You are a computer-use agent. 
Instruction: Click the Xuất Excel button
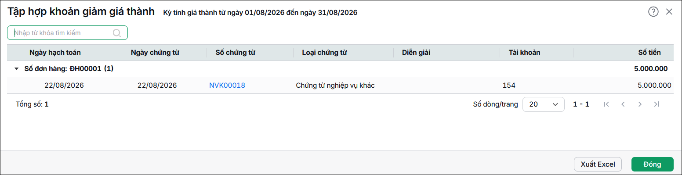598,164
